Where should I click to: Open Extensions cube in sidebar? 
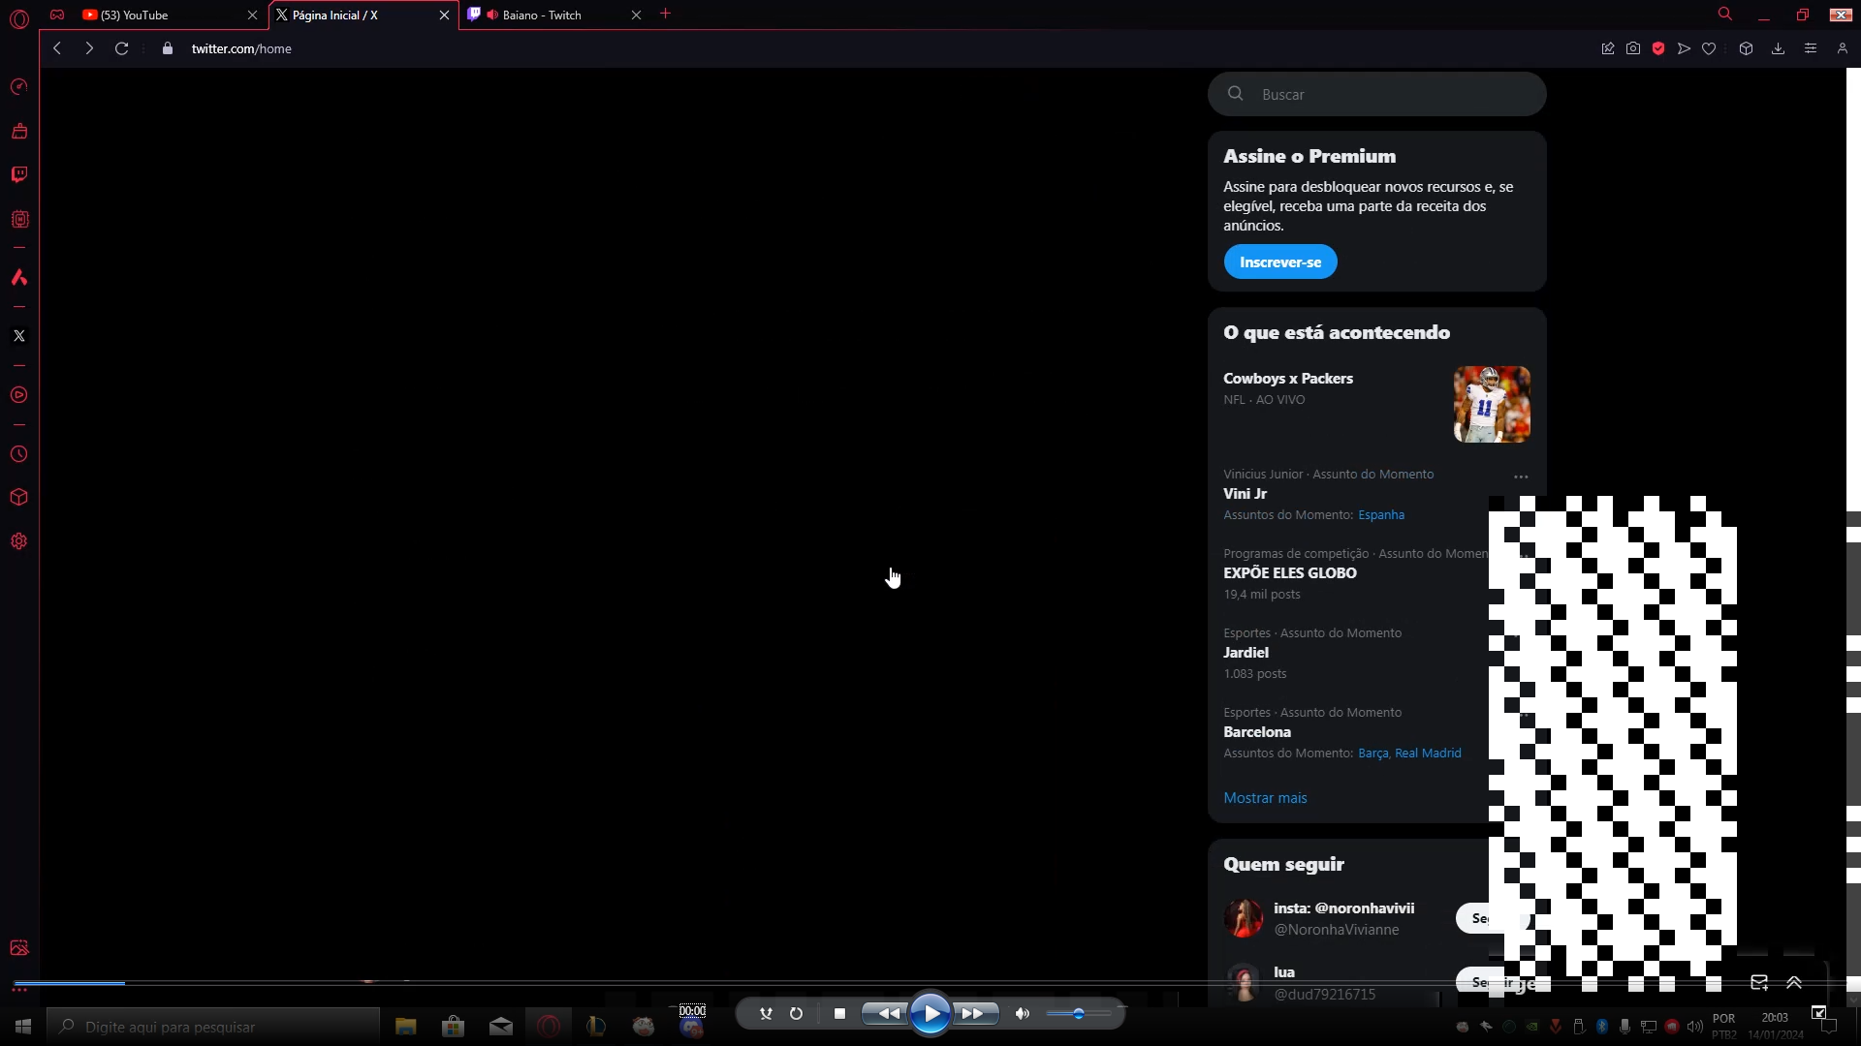[18, 497]
